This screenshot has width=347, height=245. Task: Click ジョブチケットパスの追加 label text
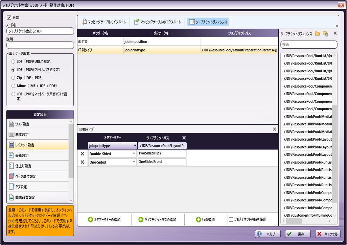[160, 220]
